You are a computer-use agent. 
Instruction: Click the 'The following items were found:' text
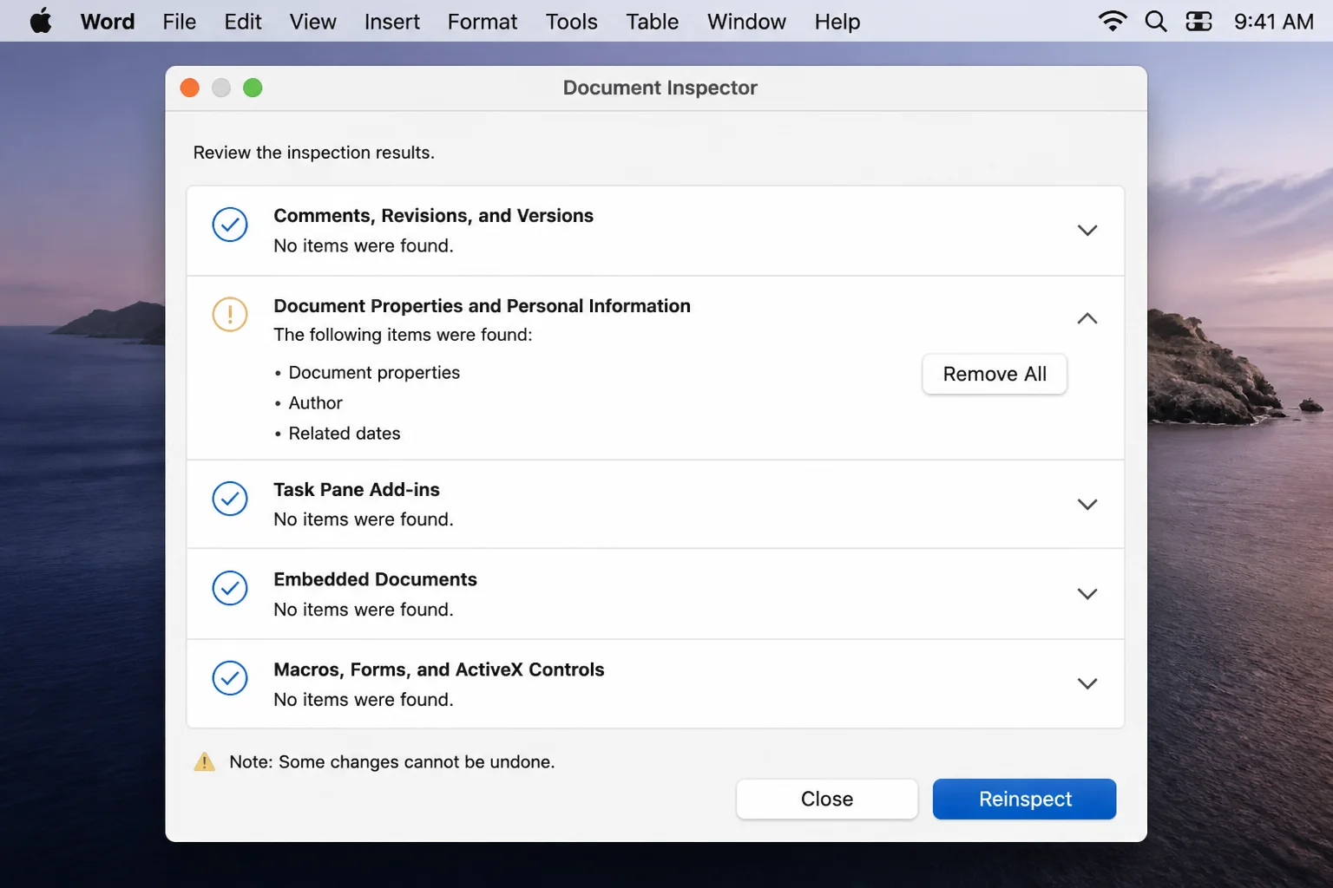point(403,335)
